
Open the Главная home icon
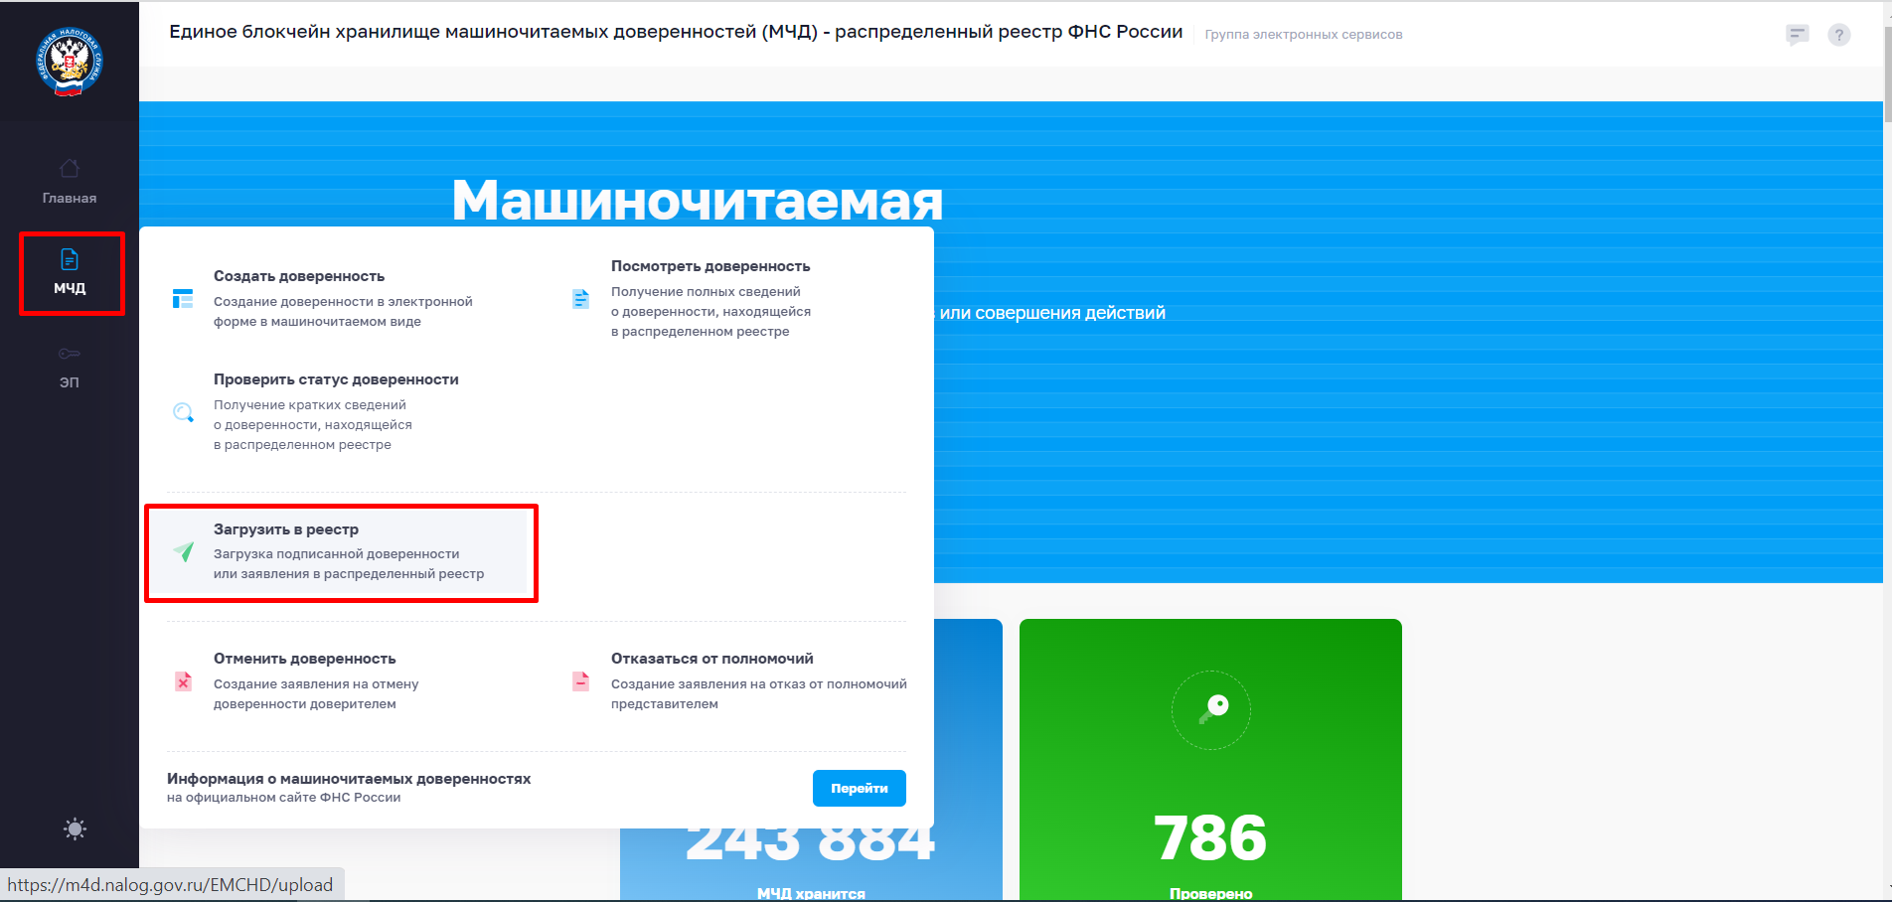point(69,168)
